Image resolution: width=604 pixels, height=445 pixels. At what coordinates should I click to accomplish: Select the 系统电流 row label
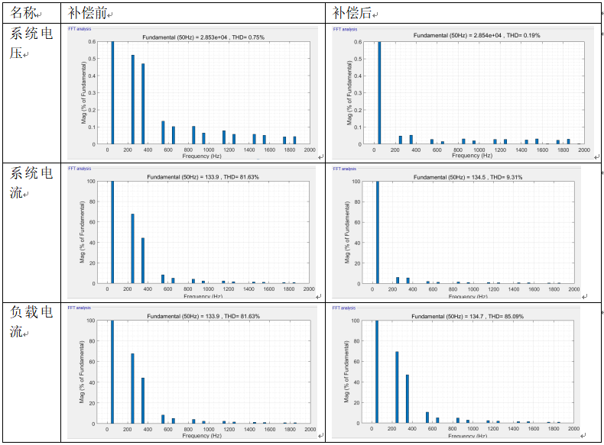pos(31,182)
